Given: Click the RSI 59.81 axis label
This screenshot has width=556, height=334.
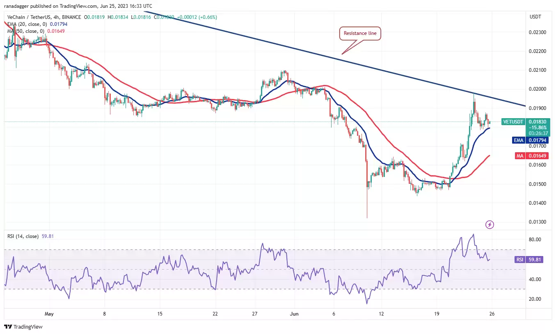Looking at the screenshot, I should [x=529, y=260].
